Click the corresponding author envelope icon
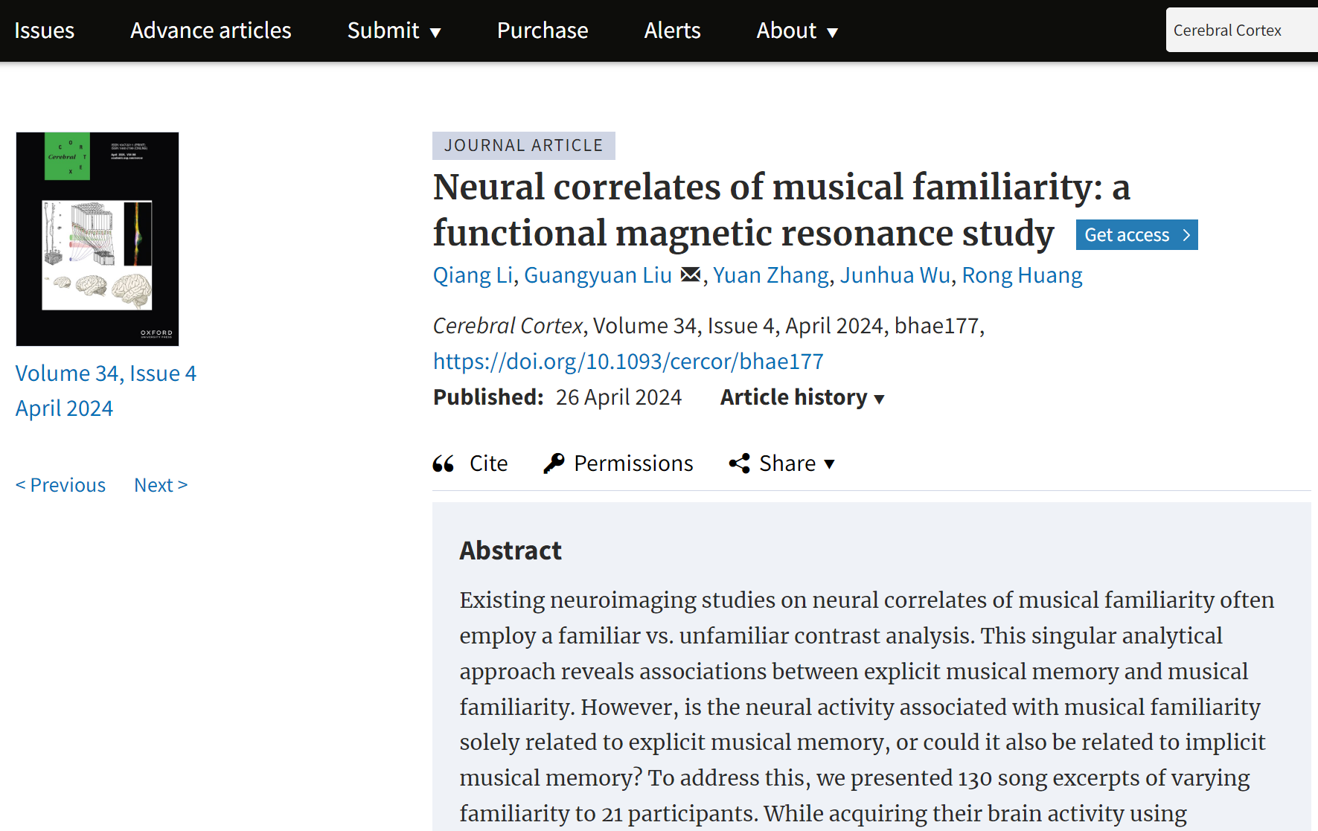This screenshot has height=831, width=1318. (691, 275)
